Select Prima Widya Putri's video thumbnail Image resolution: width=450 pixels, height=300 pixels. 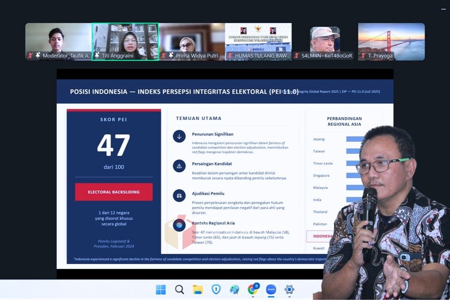pos(192,42)
